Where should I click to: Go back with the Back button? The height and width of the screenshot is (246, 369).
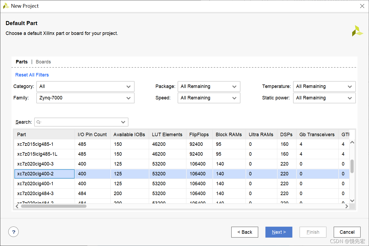pos(245,232)
